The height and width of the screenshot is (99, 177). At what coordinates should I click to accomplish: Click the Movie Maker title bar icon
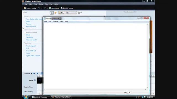[x=23, y=1]
